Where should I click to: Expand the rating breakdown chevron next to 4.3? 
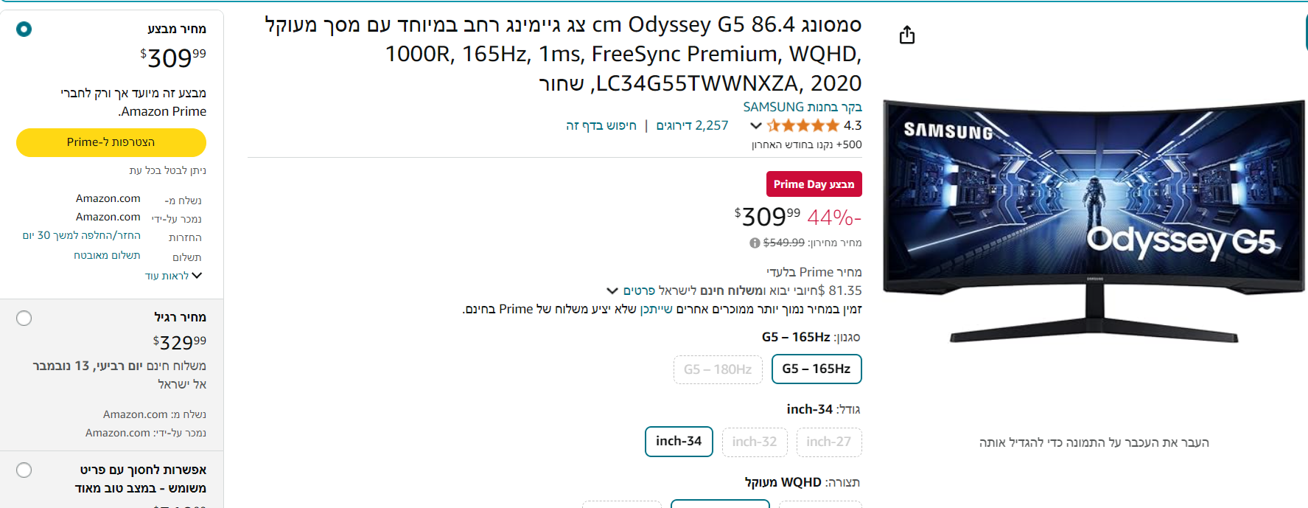[755, 126]
